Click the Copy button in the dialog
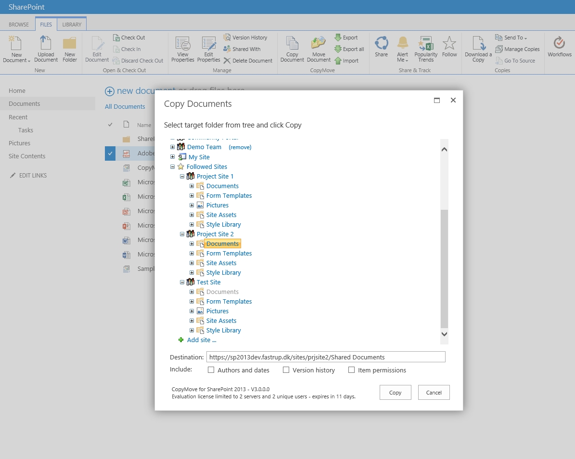This screenshot has height=459, width=575. [396, 392]
